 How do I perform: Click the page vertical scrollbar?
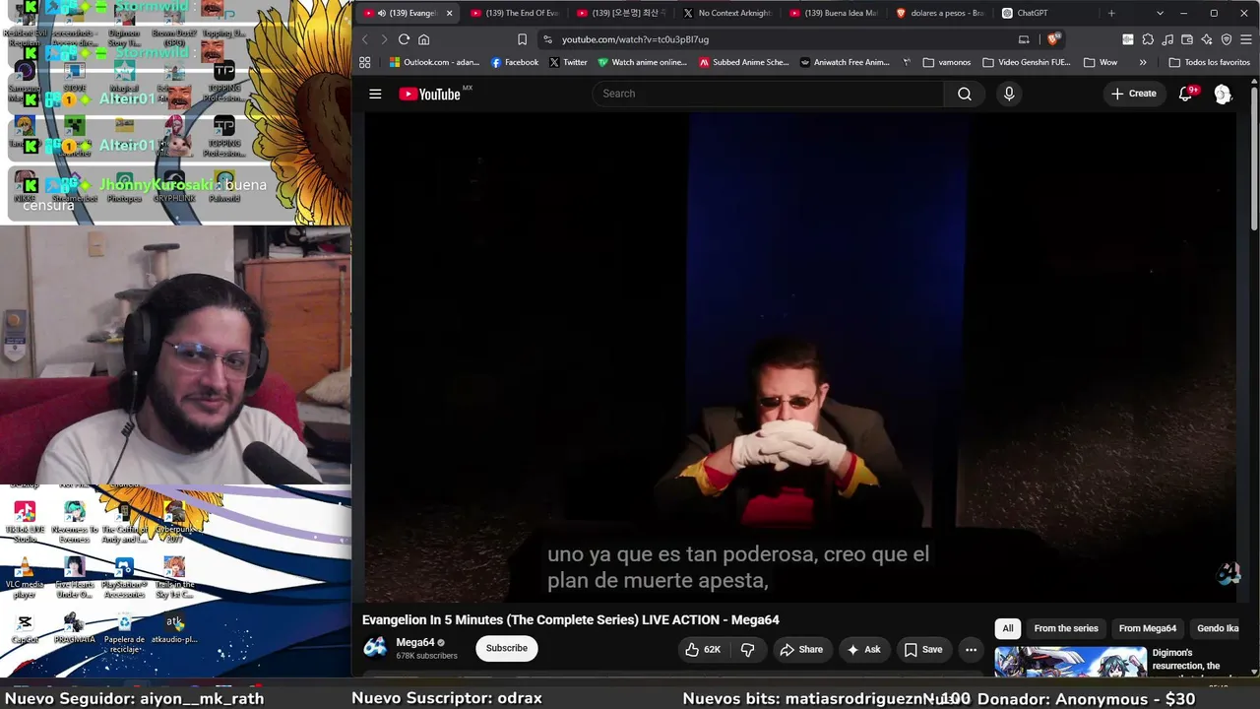tap(1254, 158)
